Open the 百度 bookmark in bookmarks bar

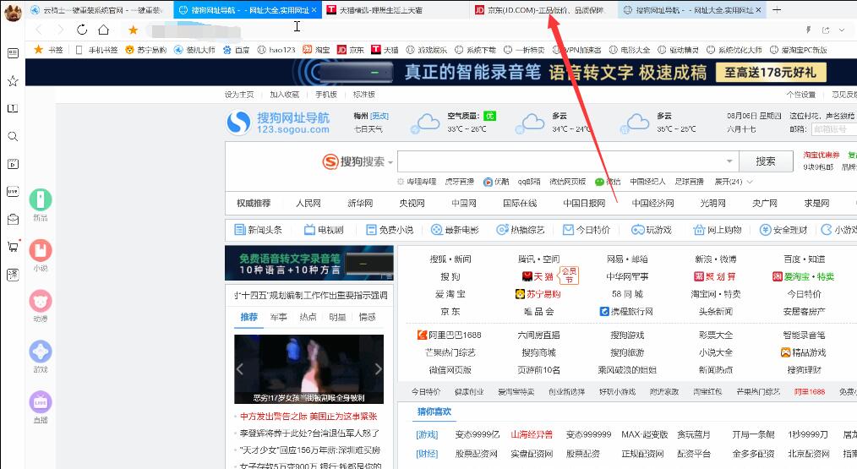coord(236,50)
